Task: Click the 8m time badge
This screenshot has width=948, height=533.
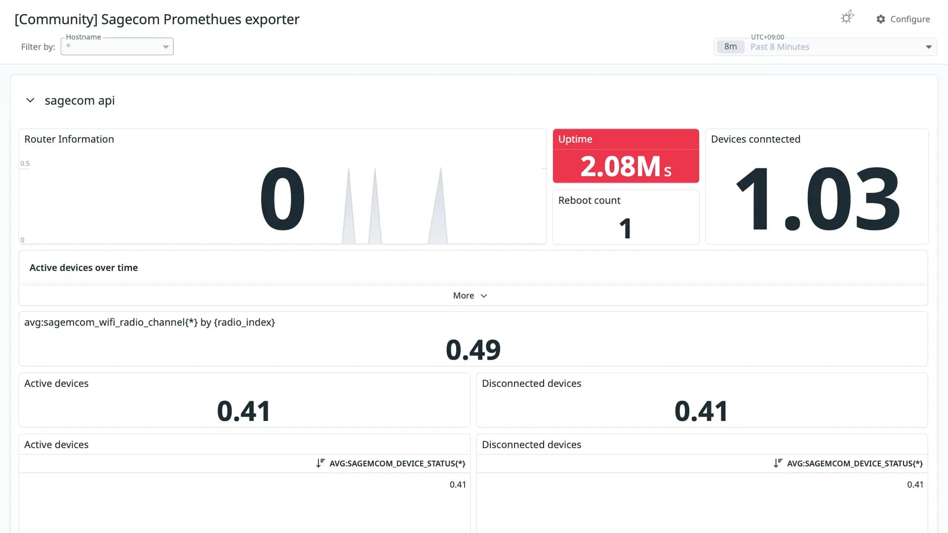Action: pos(730,47)
